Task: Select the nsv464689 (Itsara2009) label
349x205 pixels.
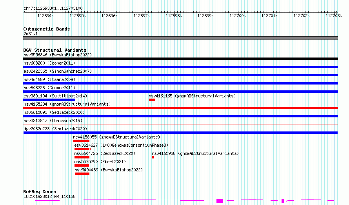Action: point(49,79)
